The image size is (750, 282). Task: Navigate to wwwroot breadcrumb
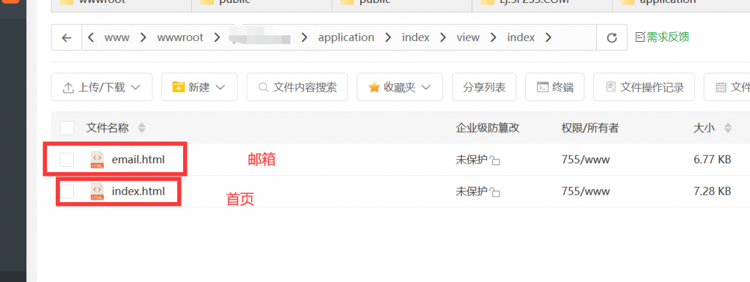(180, 37)
